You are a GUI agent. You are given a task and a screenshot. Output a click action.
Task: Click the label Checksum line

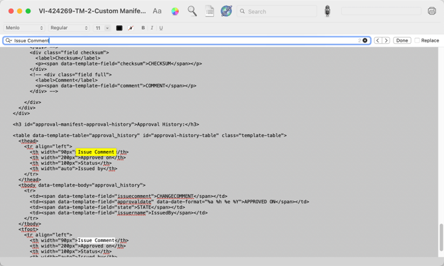pos(68,58)
